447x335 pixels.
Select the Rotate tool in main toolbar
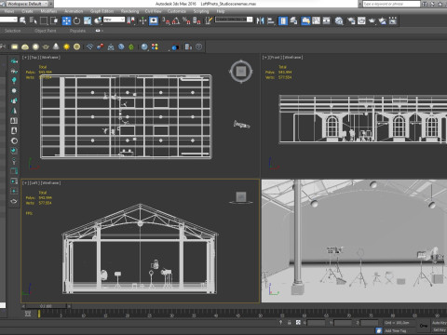(x=76, y=20)
